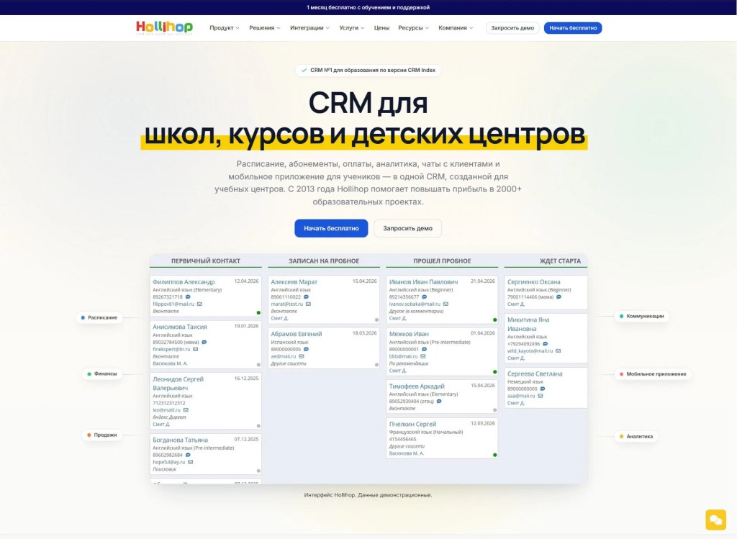The image size is (737, 539).
Task: Click the ПЕРВИЧНЫЙ КОНТАКТ column header
Action: [x=206, y=261]
